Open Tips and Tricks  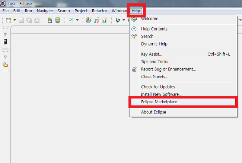point(183,62)
